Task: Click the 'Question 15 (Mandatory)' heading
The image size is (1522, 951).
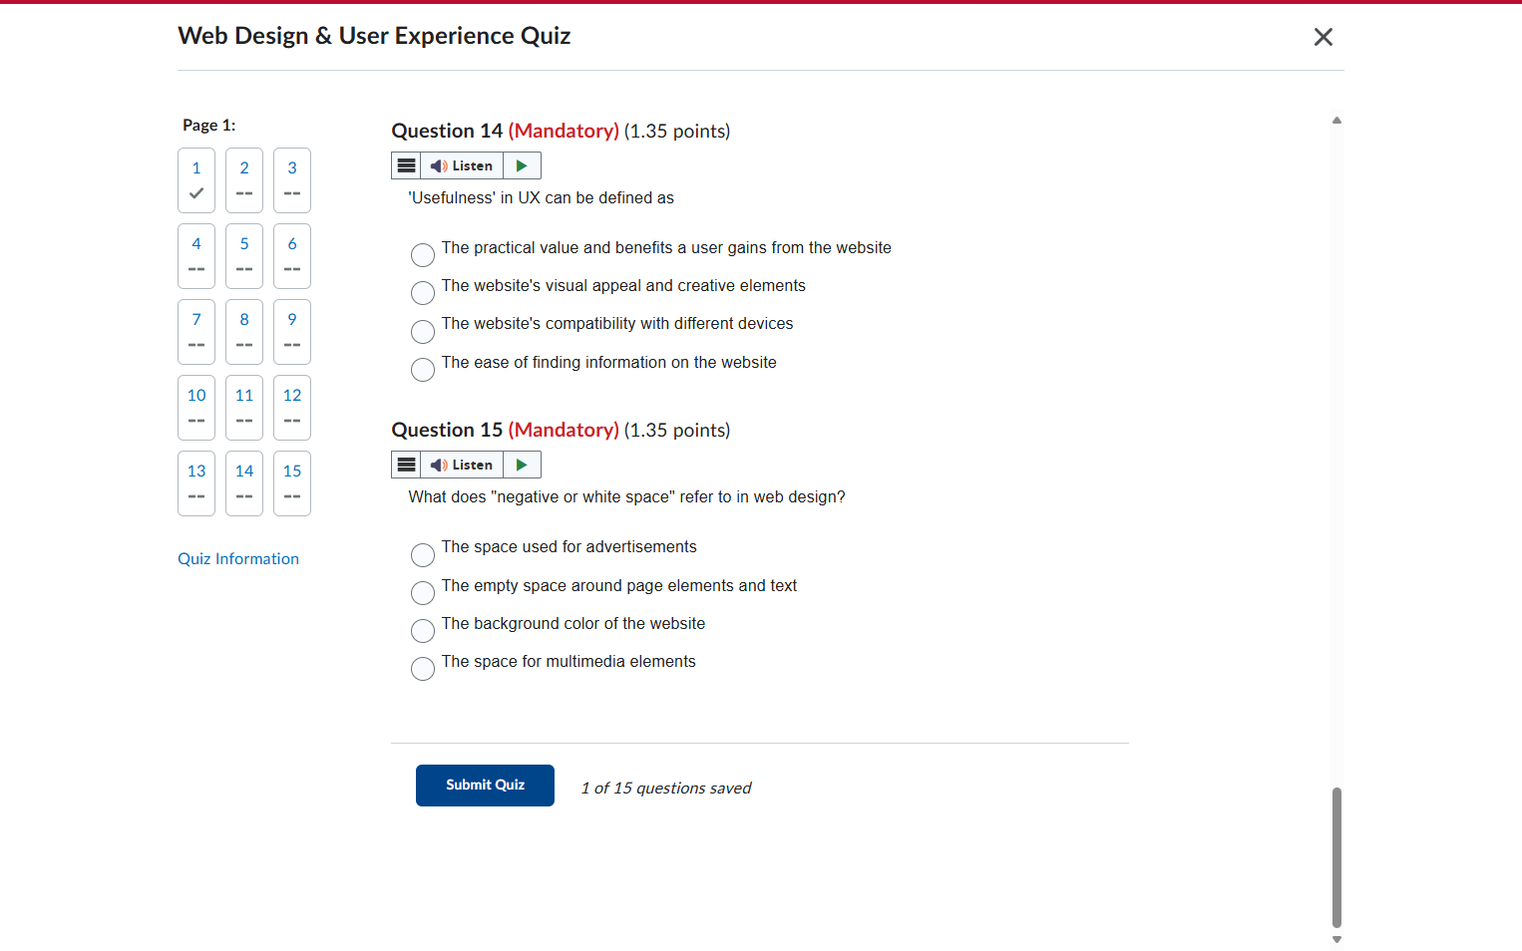Action: coord(505,430)
